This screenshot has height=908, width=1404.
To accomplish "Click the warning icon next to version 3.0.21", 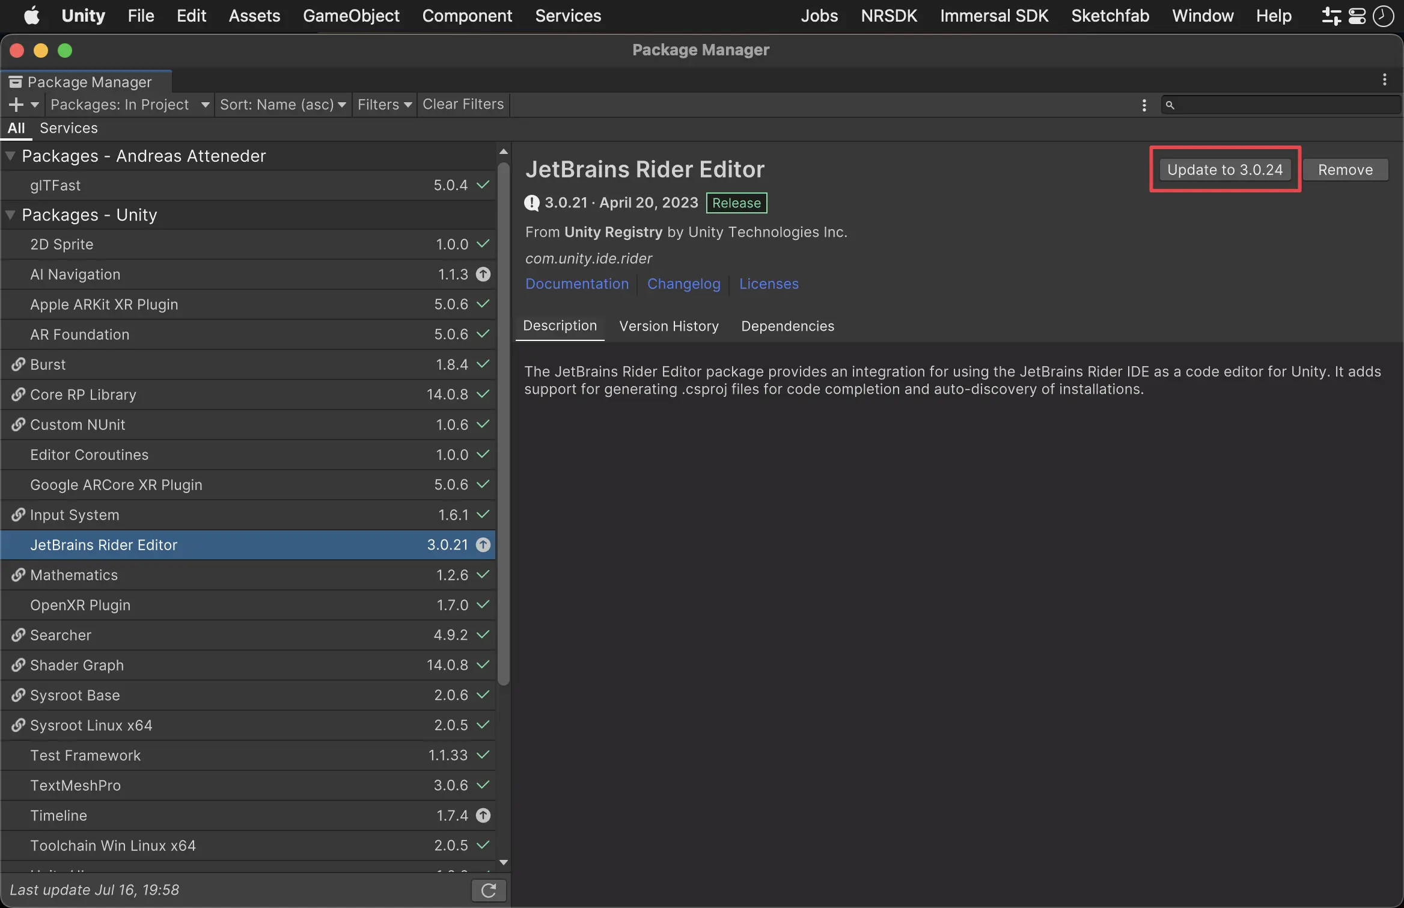I will pyautogui.click(x=532, y=203).
